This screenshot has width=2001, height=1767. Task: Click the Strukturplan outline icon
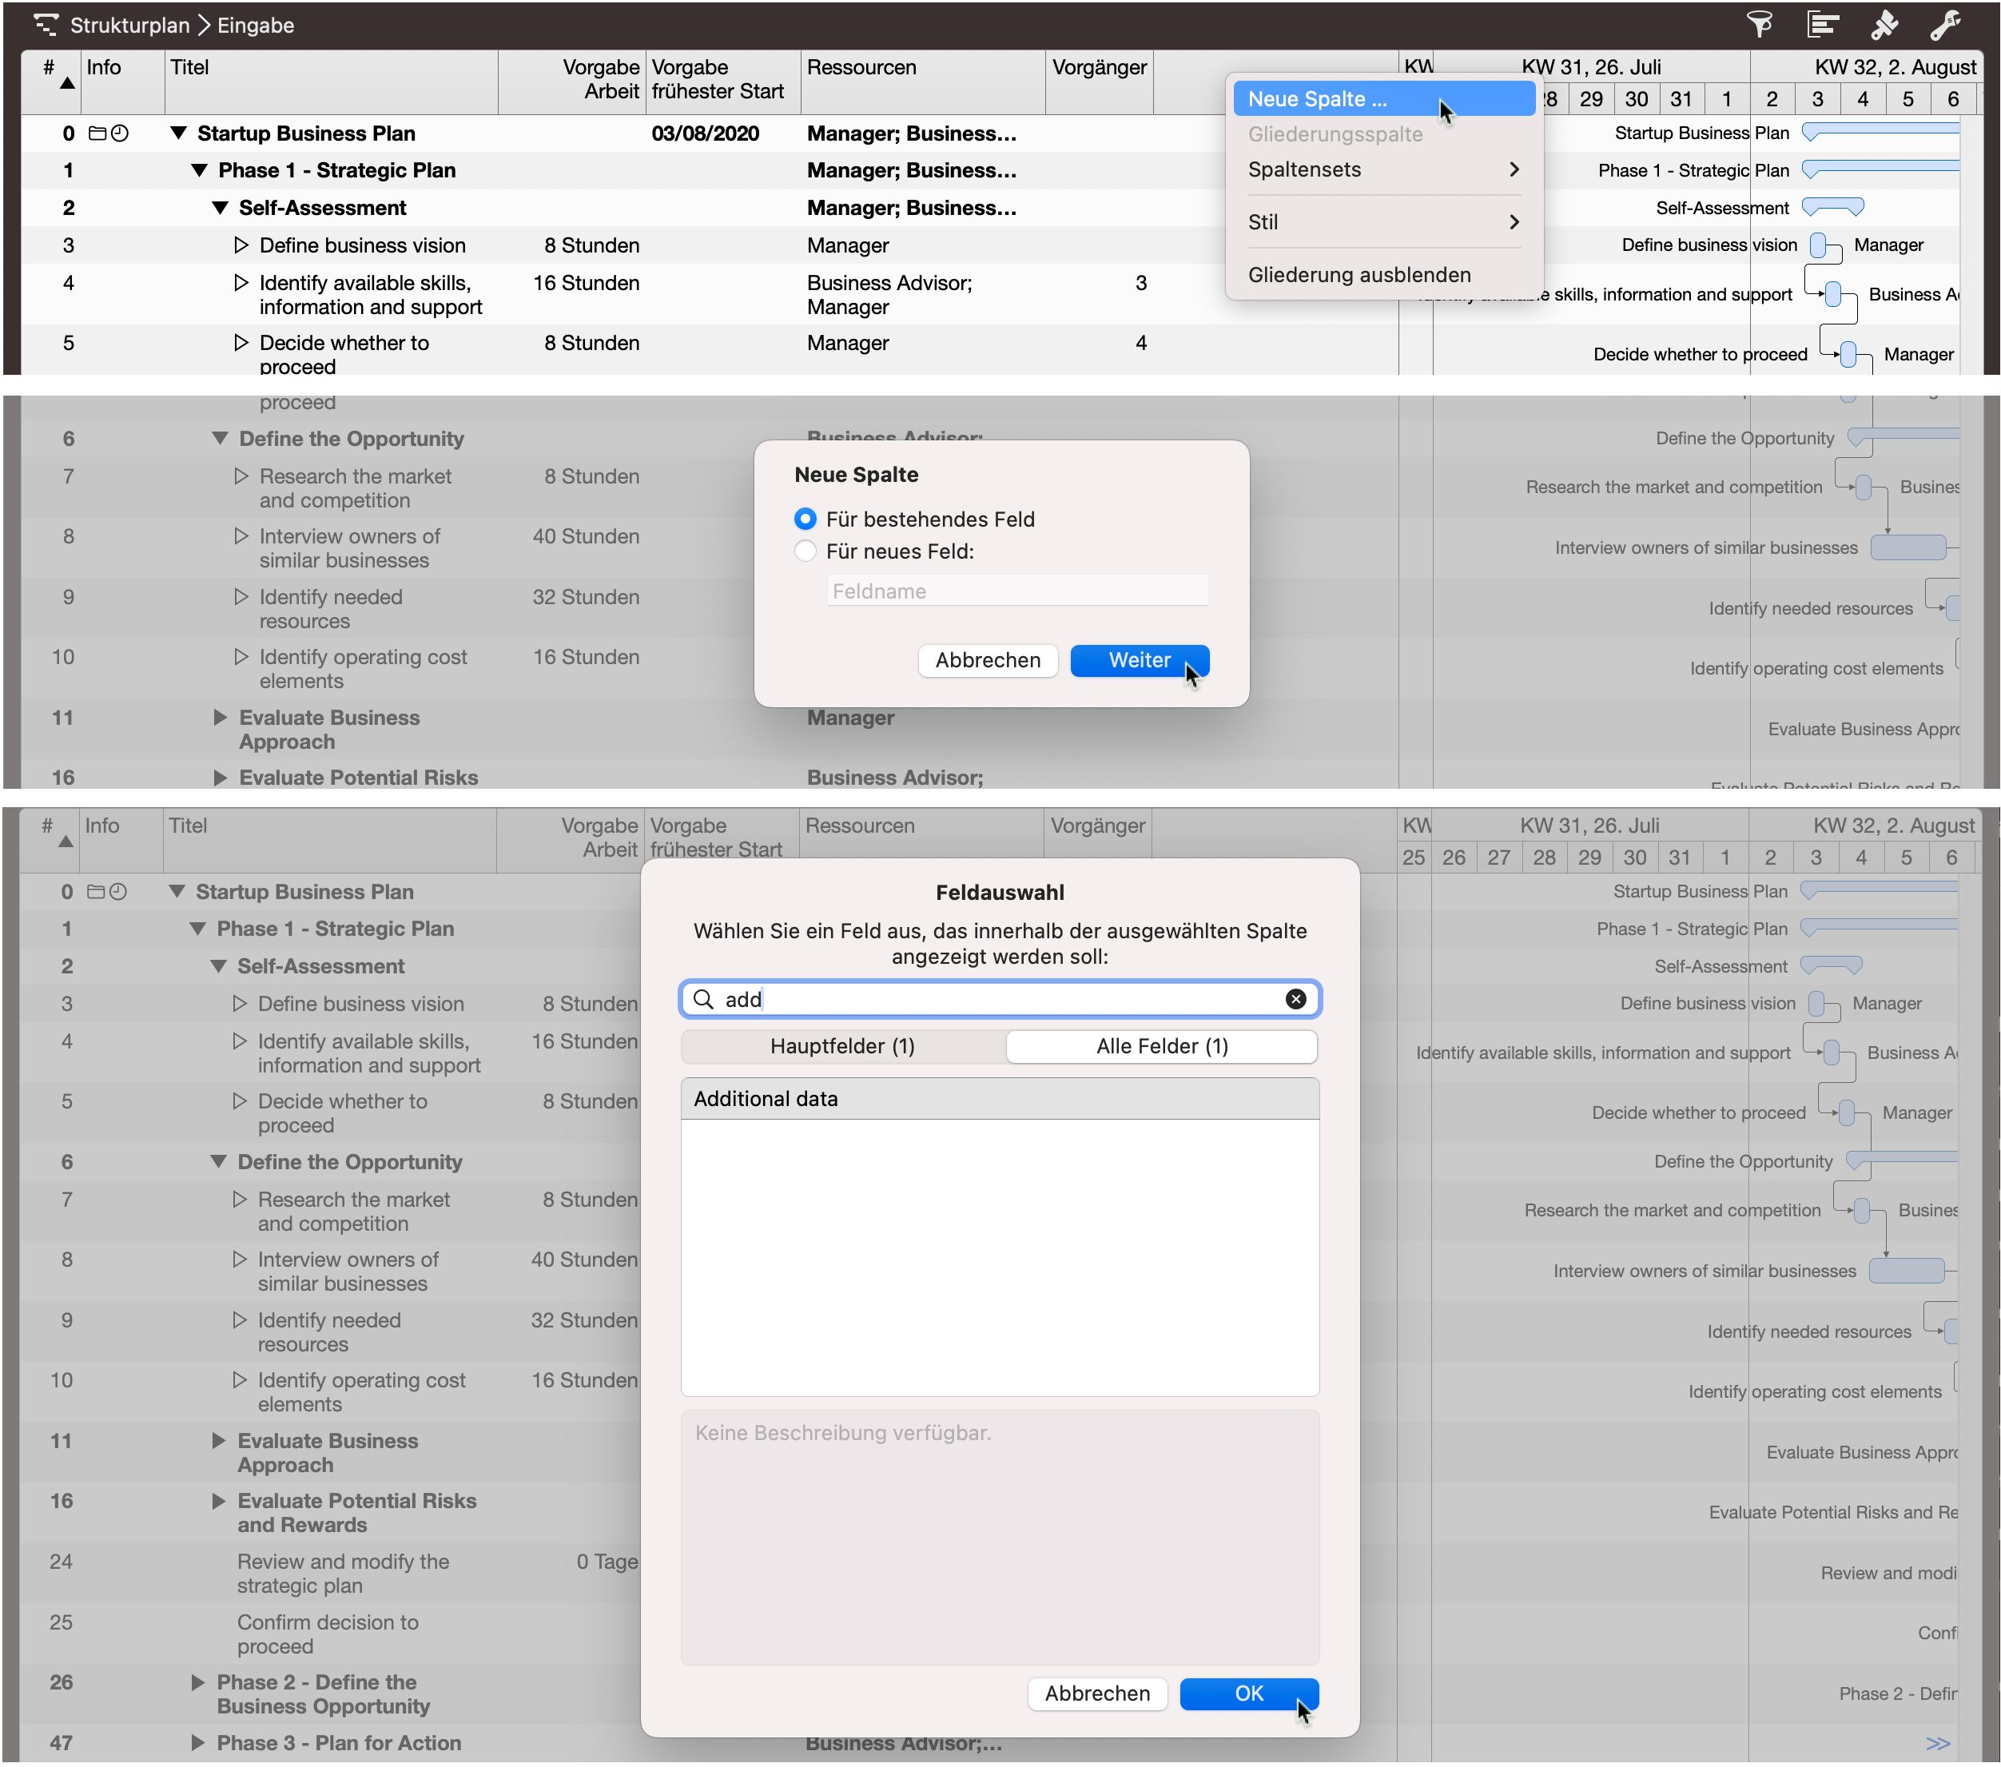tap(45, 25)
